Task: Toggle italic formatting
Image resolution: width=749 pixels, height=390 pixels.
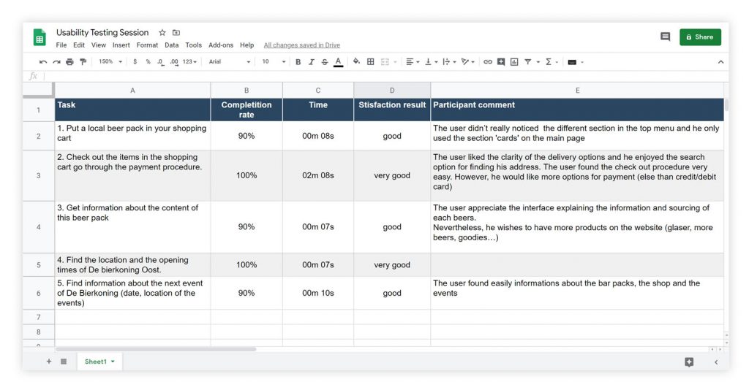Action: tap(311, 62)
